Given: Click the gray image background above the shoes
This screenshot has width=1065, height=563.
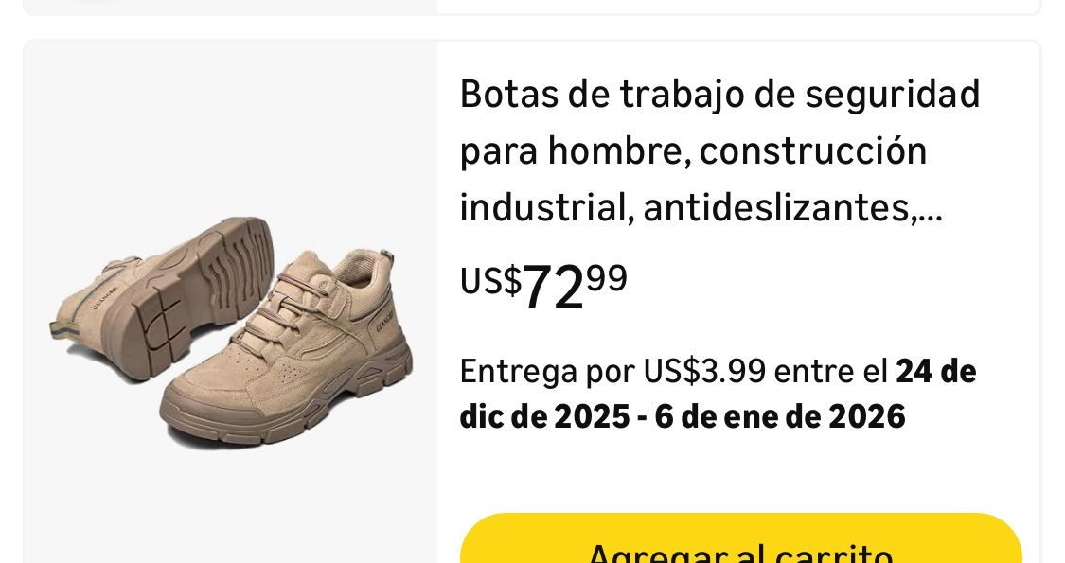Looking at the screenshot, I should pyautogui.click(x=231, y=122).
